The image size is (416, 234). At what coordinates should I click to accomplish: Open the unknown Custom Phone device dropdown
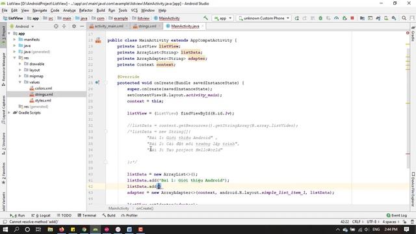pos(264,18)
